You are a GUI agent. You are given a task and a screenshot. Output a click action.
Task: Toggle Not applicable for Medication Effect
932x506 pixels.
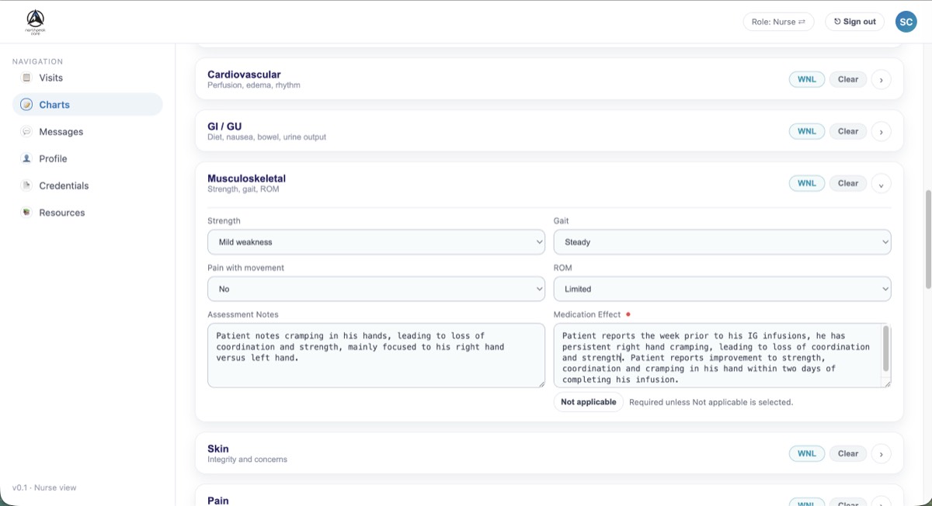588,401
